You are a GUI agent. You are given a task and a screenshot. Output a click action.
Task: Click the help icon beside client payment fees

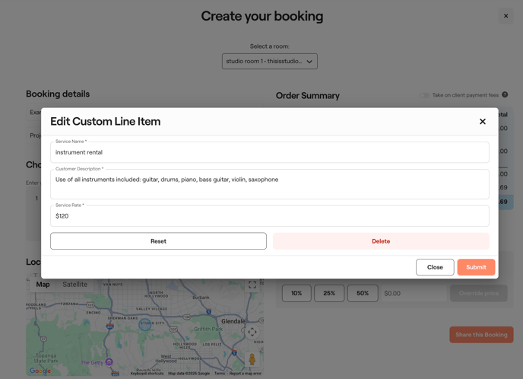tap(505, 95)
